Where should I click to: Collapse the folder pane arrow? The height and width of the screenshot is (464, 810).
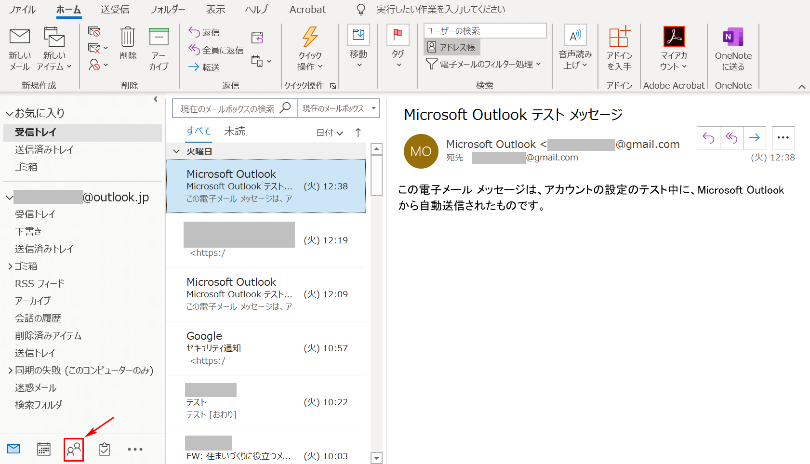[x=155, y=99]
